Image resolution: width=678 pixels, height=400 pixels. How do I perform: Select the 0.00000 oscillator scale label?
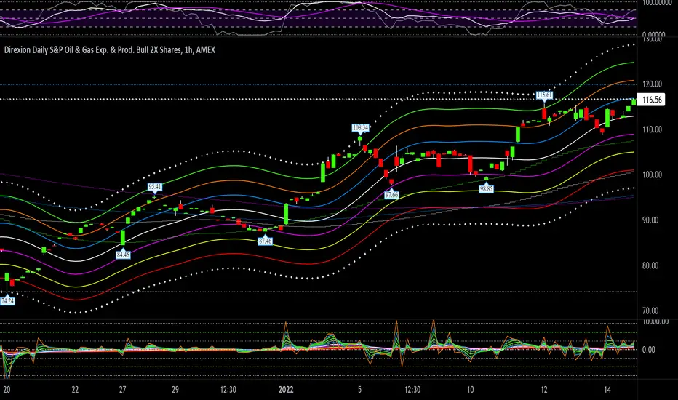(x=653, y=35)
